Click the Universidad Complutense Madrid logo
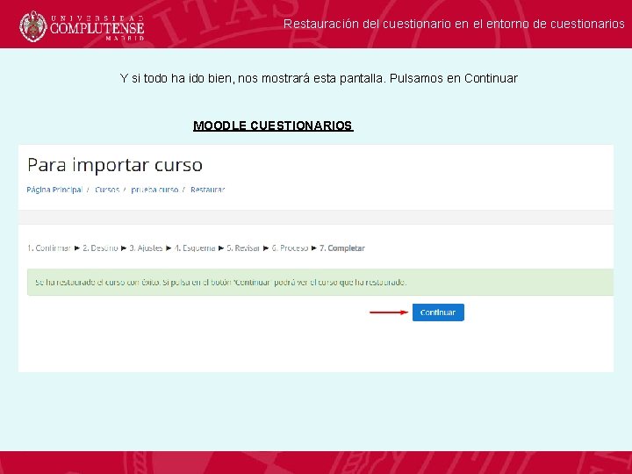632x474 pixels. pyautogui.click(x=82, y=26)
